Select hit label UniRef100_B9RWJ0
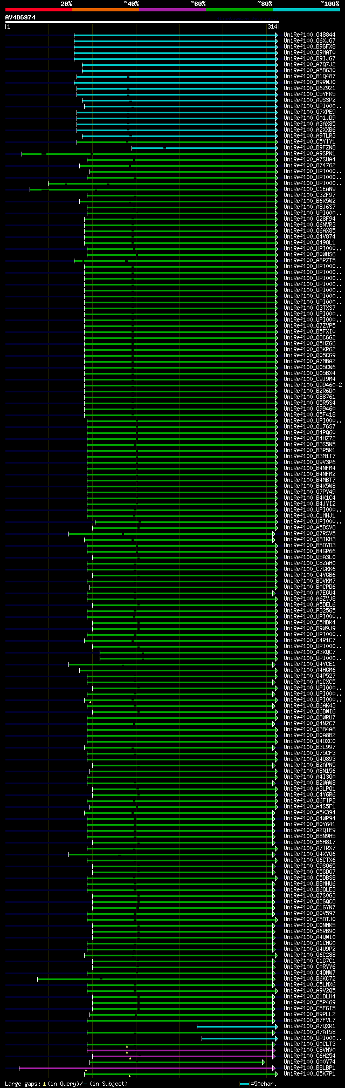 (309, 82)
